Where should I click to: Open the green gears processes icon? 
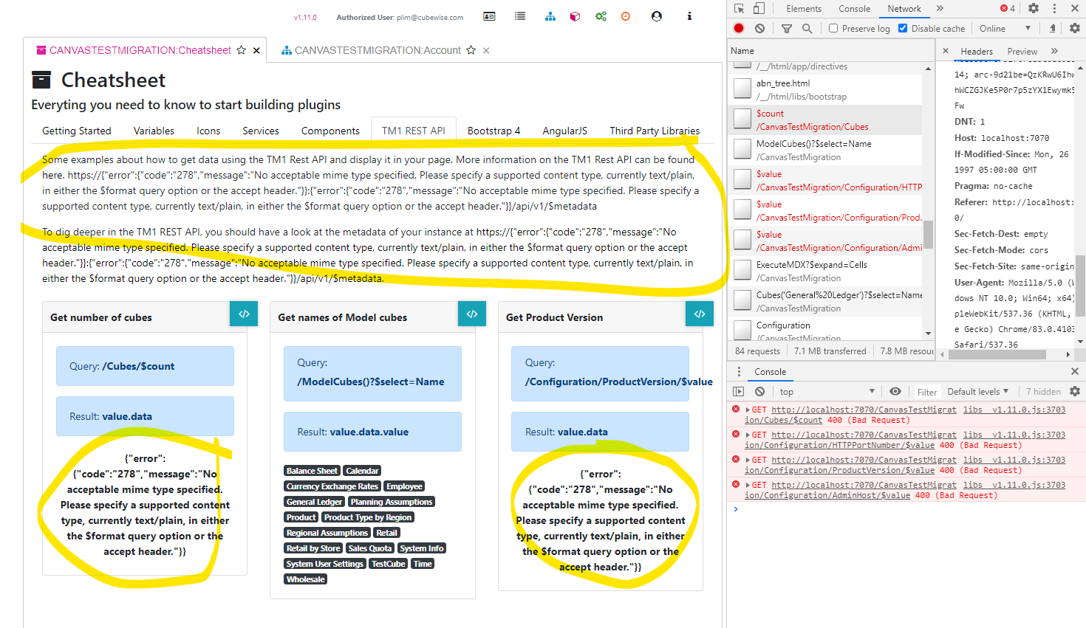coord(601,16)
